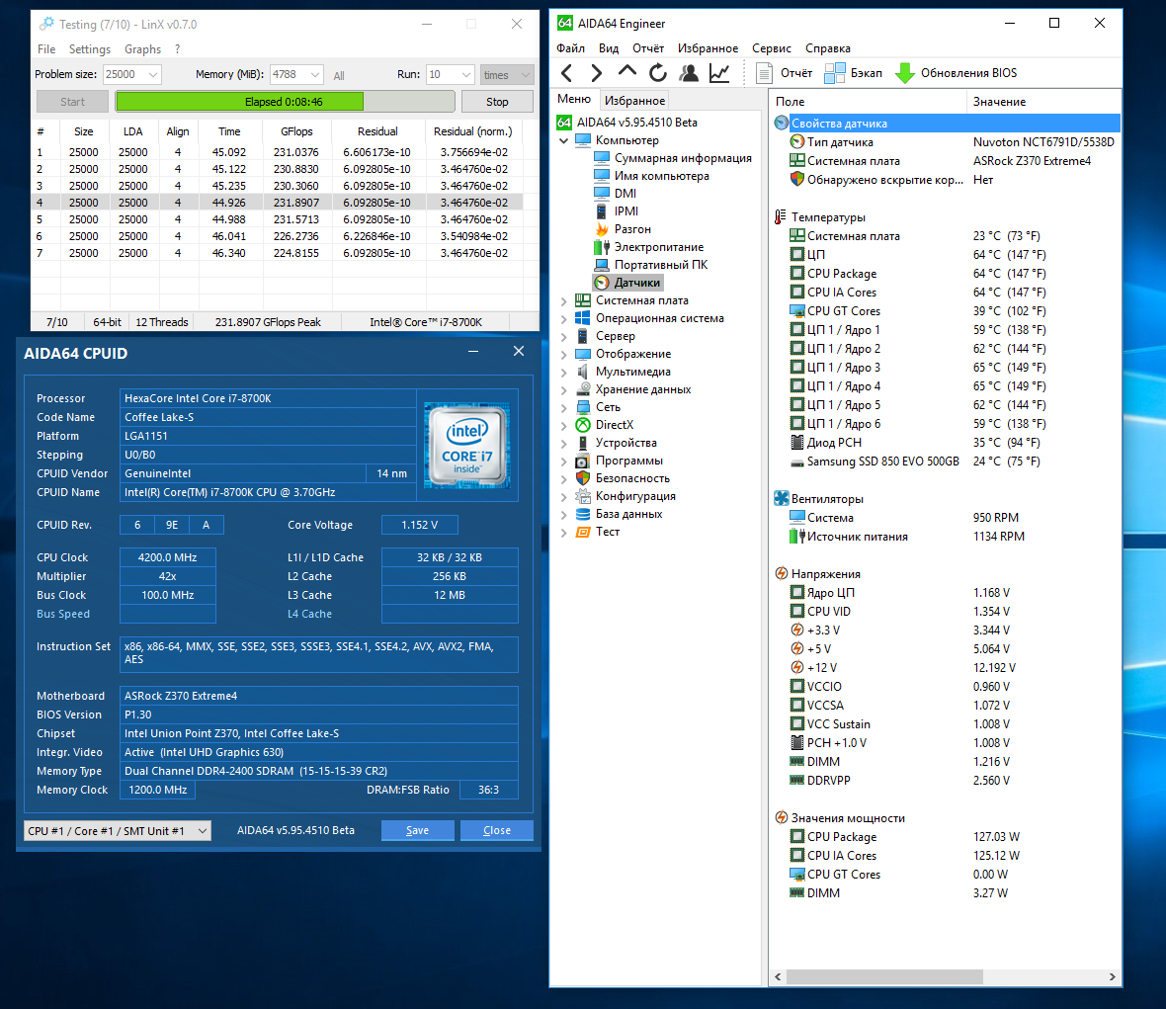Go forward with AIDA64 forward arrow
This screenshot has height=1009, width=1166.
click(x=597, y=73)
